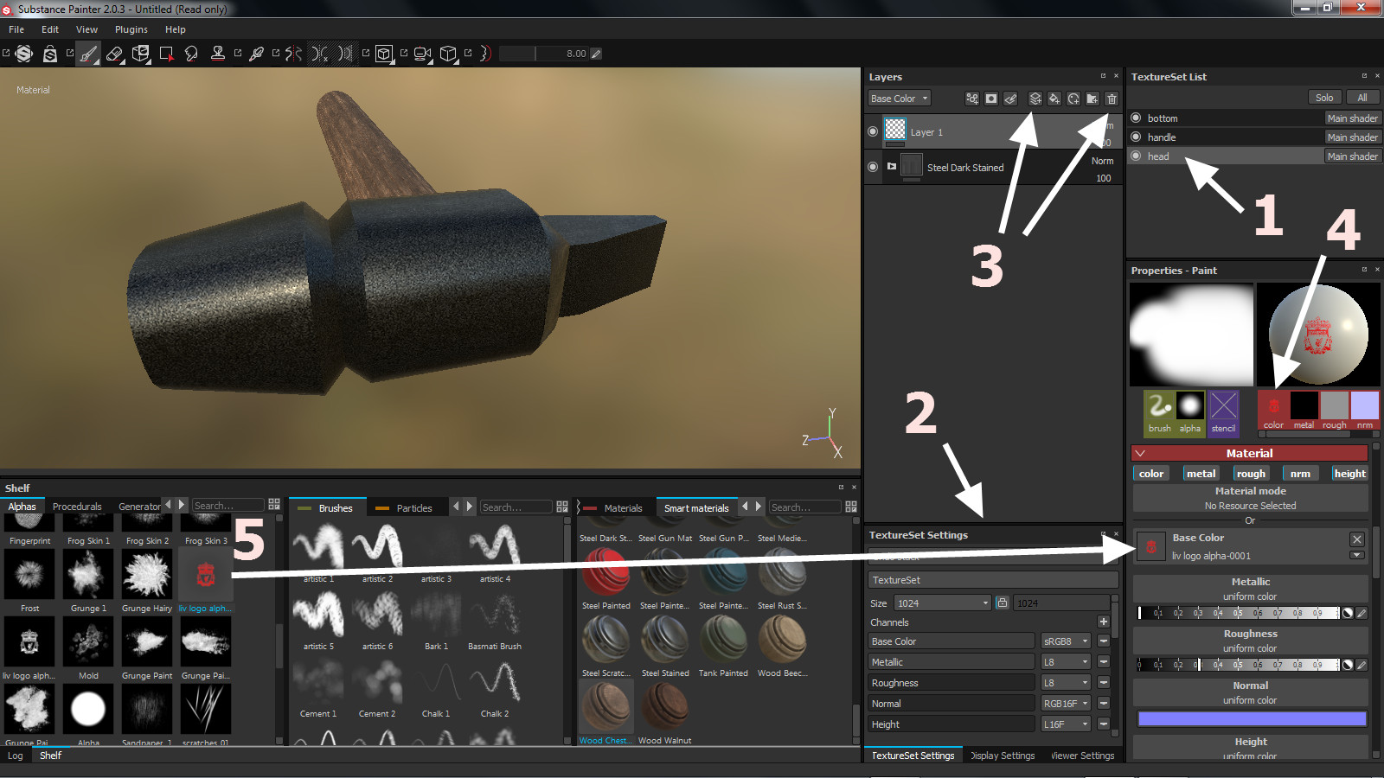Select the Paint brush tool
Viewport: 1384px width, 778px height.
point(88,54)
